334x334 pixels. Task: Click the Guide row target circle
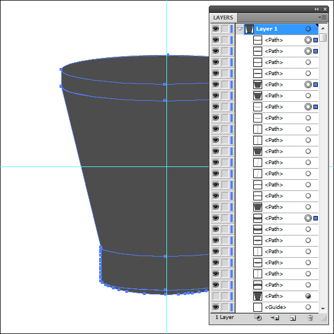point(308,307)
